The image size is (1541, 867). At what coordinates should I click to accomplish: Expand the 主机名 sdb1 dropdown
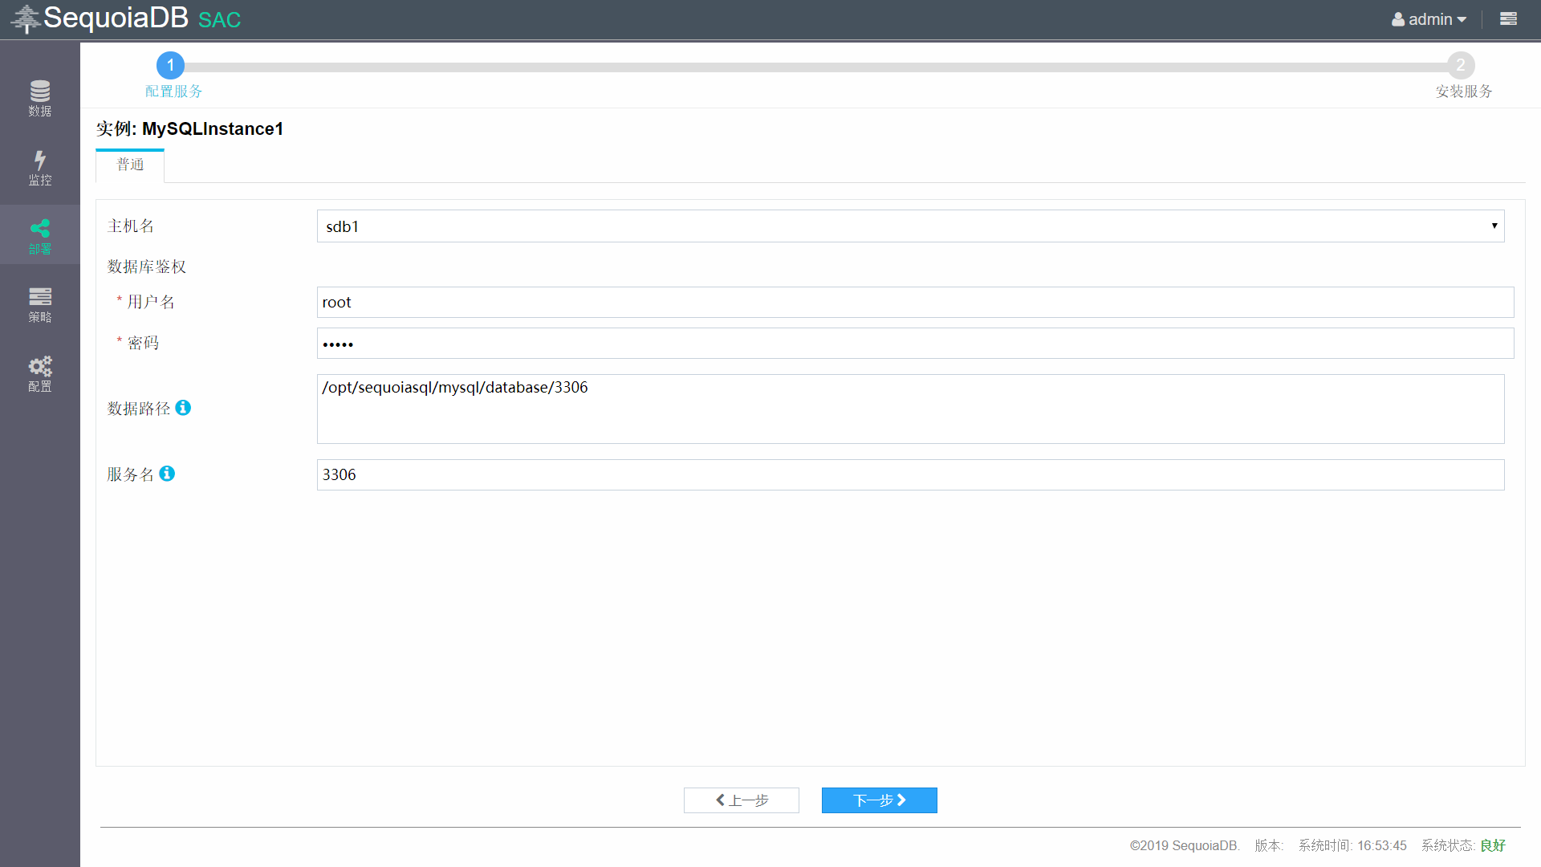click(910, 226)
